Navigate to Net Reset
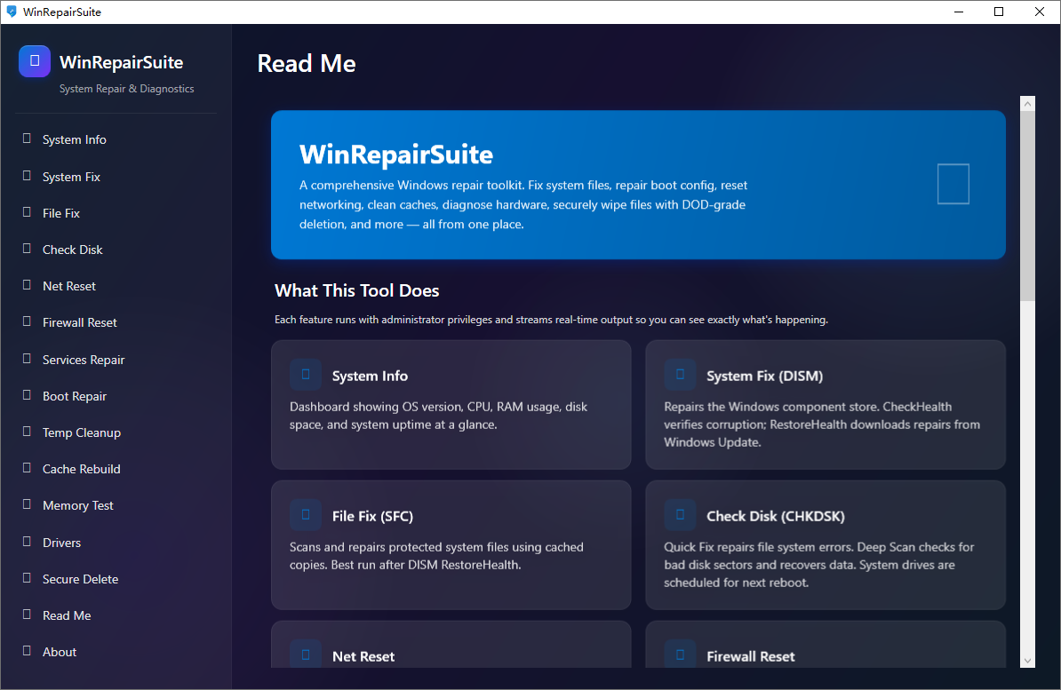Screen dimensions: 1061x690 pos(116,286)
